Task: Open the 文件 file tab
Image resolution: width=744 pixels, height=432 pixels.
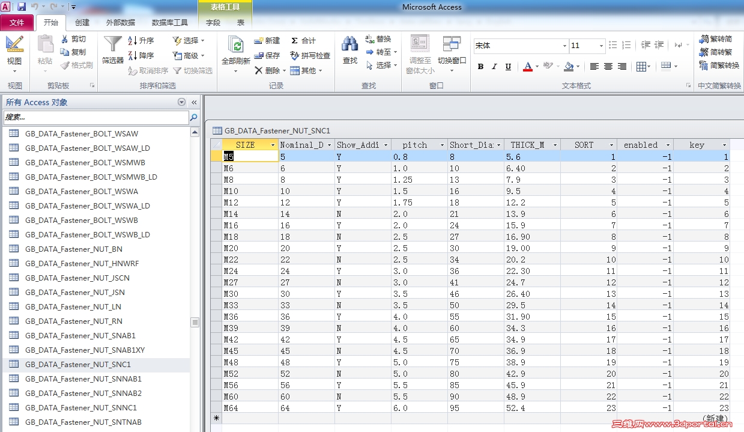Action: (17, 22)
